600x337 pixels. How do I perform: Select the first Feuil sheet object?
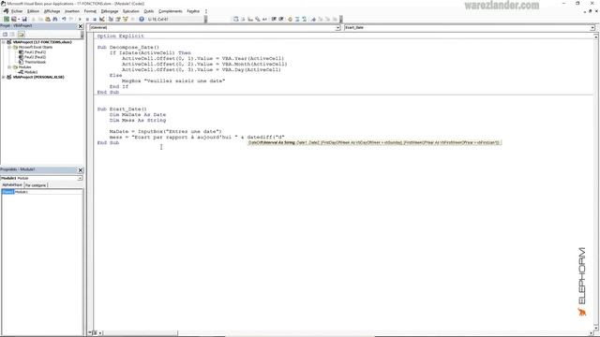coord(35,52)
